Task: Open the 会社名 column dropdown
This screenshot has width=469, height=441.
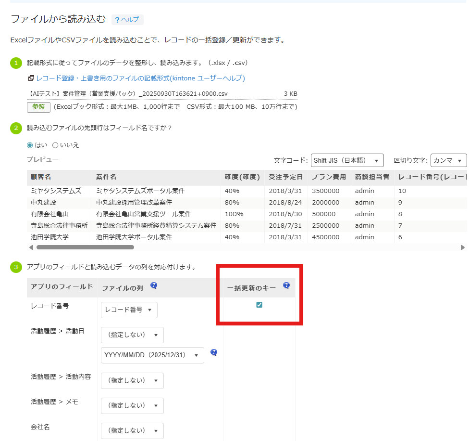Action: pos(132,431)
